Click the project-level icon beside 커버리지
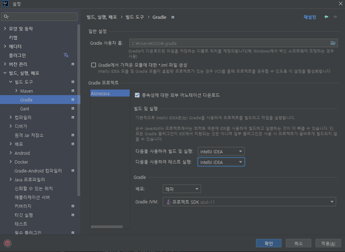 click(x=73, y=206)
